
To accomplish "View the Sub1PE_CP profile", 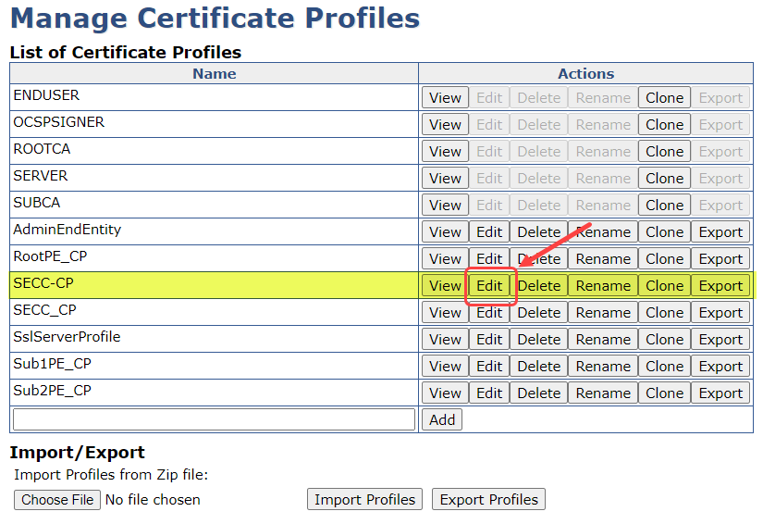I will 445,367.
